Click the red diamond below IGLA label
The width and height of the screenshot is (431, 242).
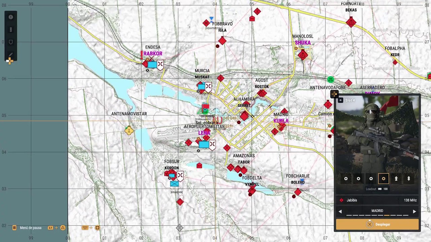[222, 41]
